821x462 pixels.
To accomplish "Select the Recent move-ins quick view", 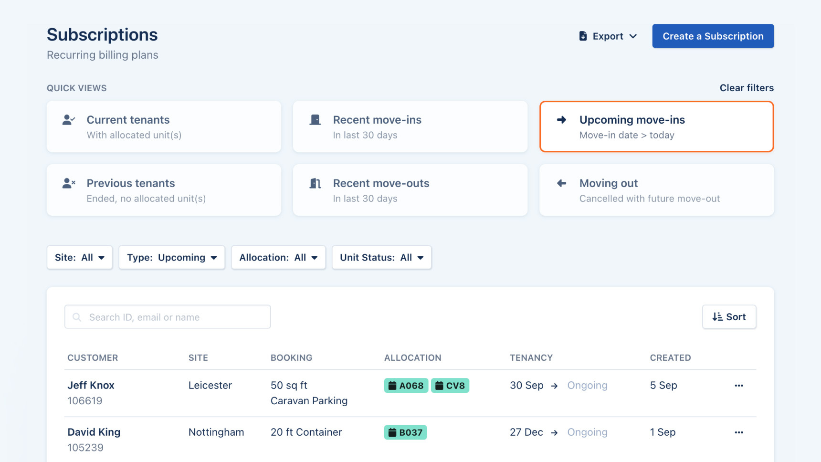I will (410, 127).
